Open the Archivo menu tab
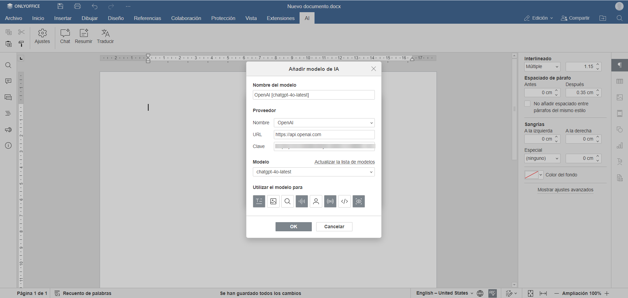628x298 pixels. pyautogui.click(x=14, y=18)
